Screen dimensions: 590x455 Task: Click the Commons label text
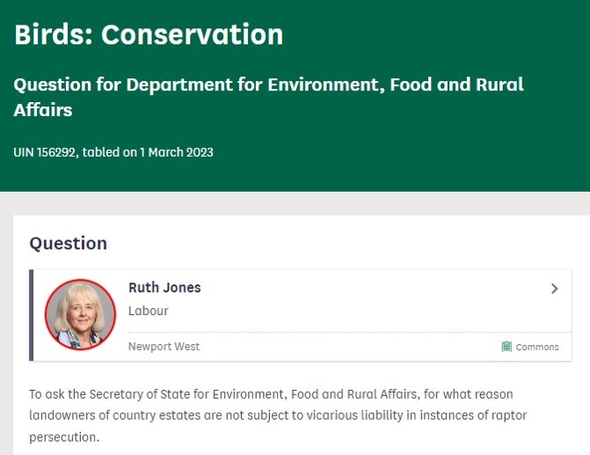pos(537,347)
